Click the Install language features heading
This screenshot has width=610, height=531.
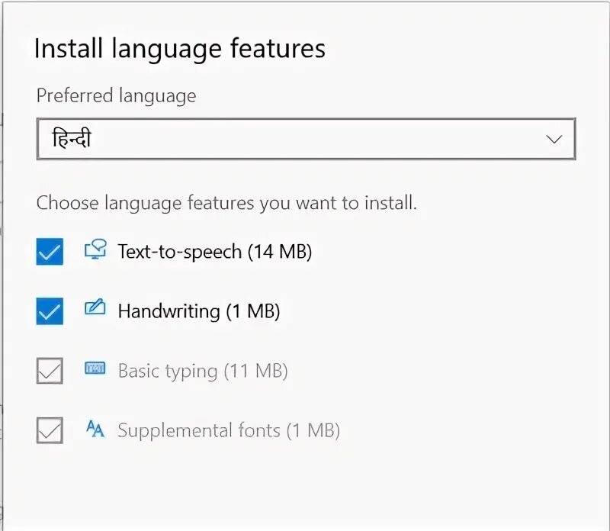point(180,49)
